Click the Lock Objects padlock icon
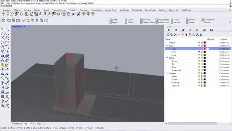This screenshot has height=131, width=232. 40,14
